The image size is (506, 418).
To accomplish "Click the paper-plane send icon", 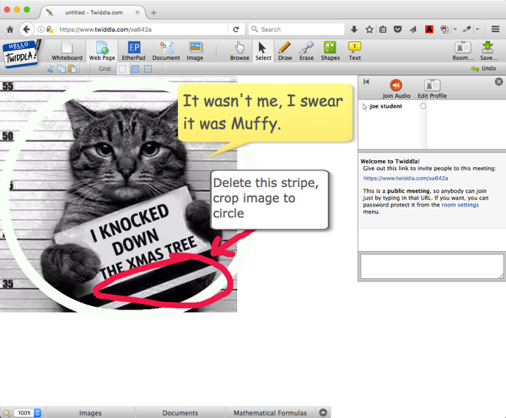I will click(x=412, y=29).
